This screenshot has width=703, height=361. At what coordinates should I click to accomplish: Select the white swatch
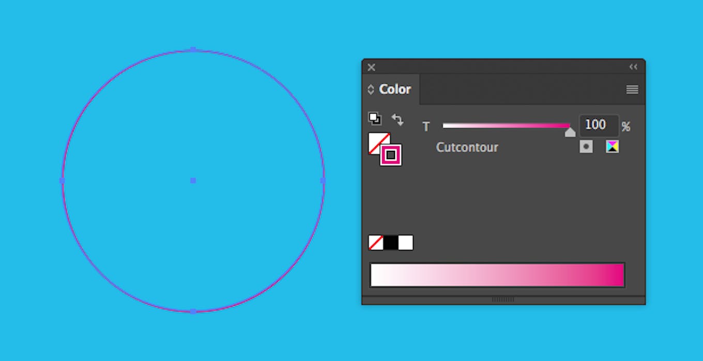coord(406,243)
